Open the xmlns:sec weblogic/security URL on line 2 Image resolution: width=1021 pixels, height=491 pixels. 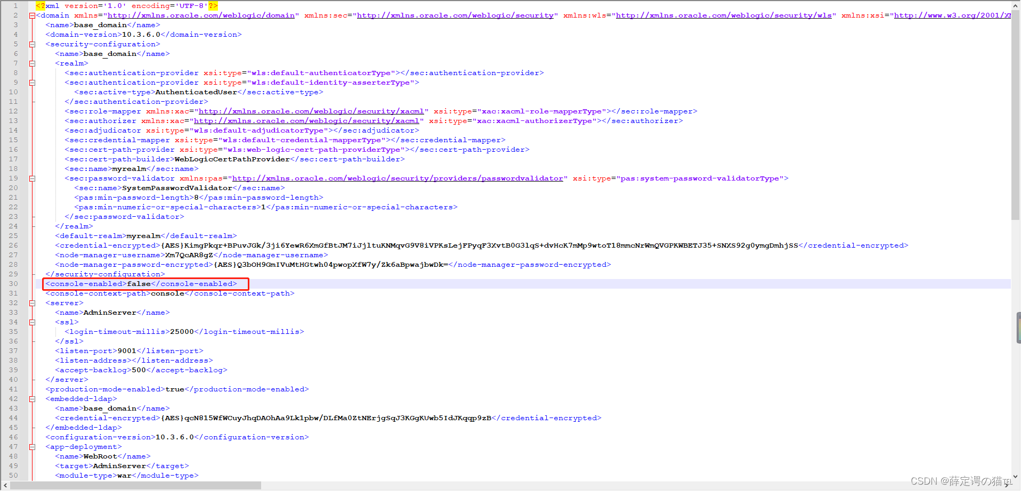tap(455, 15)
